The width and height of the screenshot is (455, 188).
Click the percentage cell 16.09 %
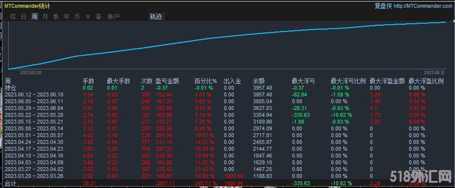click(204, 149)
